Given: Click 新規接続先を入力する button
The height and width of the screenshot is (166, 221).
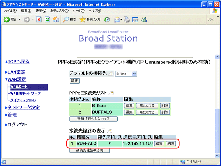Looking at the screenshot, I should click(x=94, y=119).
